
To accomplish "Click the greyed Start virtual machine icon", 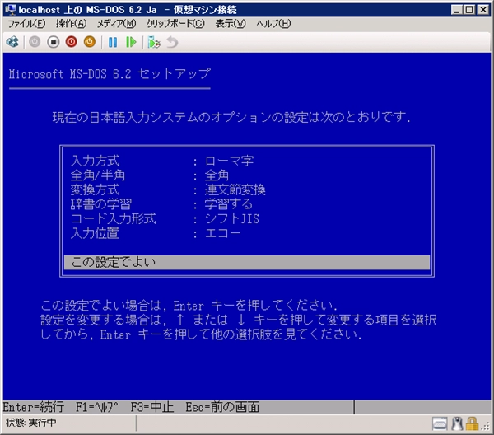I will 35,42.
